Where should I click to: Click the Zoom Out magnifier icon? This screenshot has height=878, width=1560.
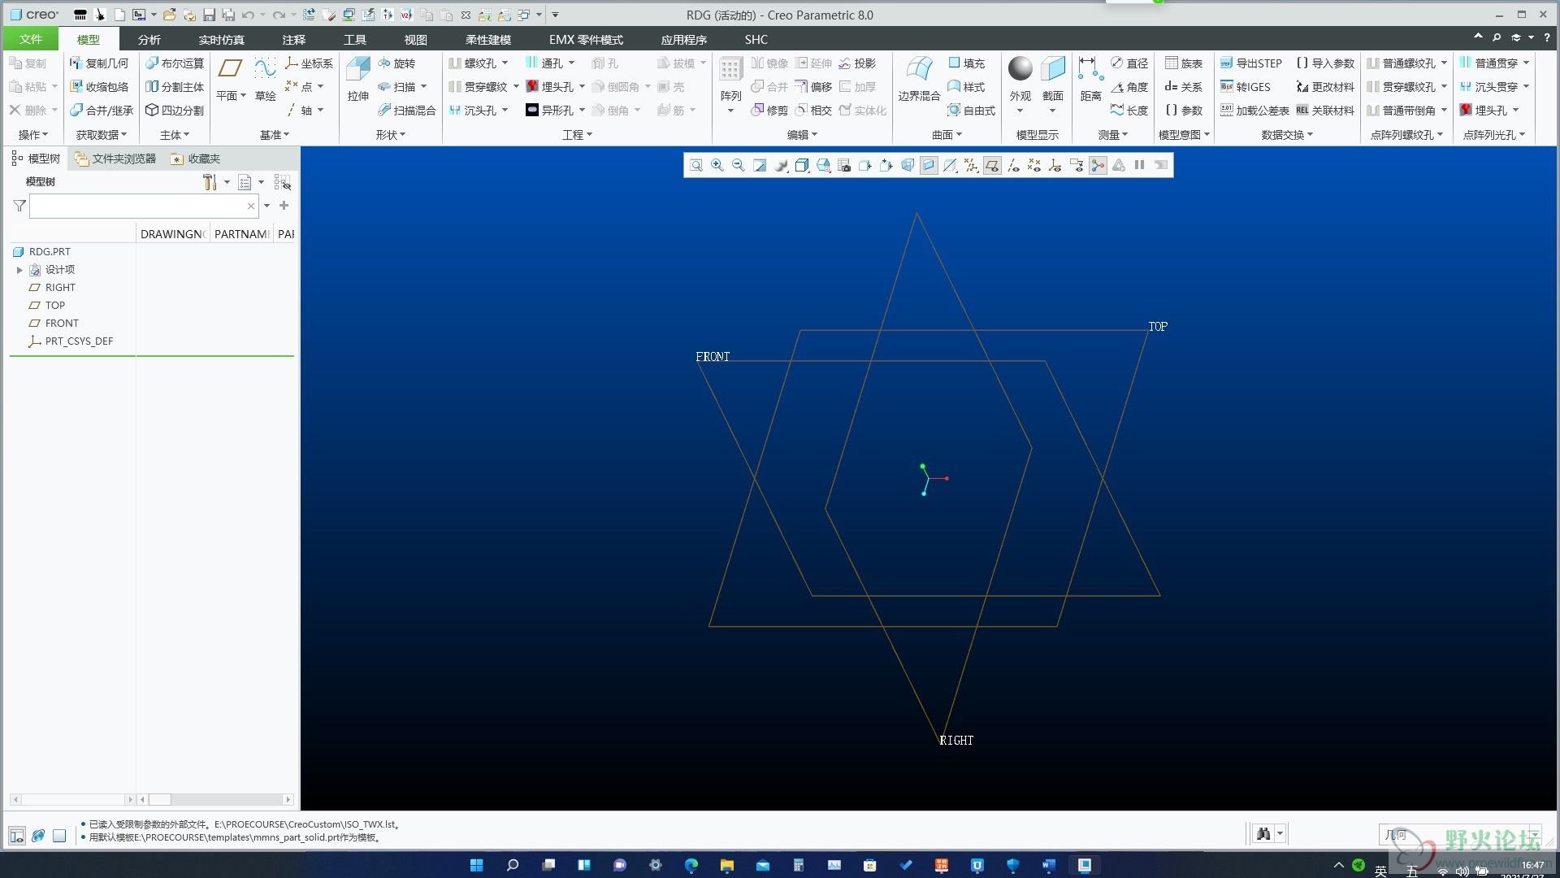point(739,166)
